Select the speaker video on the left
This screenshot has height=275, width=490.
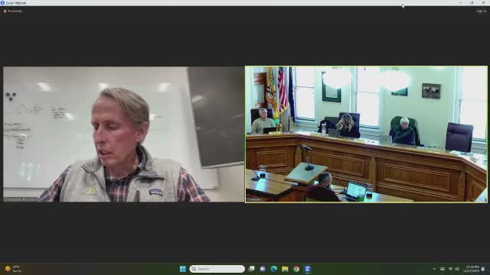point(124,134)
